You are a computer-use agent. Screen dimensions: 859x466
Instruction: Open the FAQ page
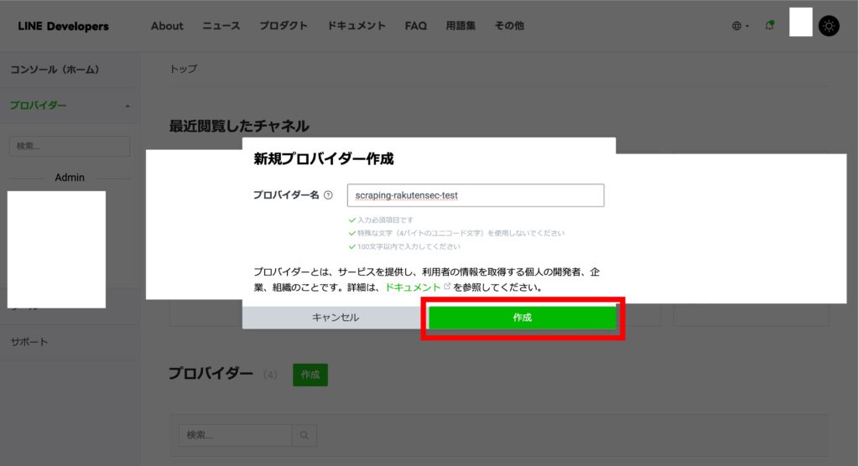416,26
